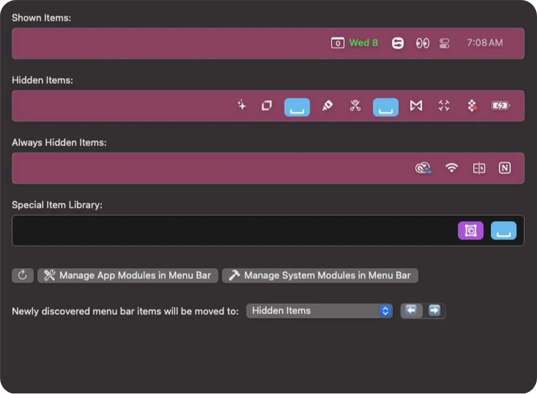Toggle the right arrow direction button
This screenshot has width=537, height=394.
point(434,311)
